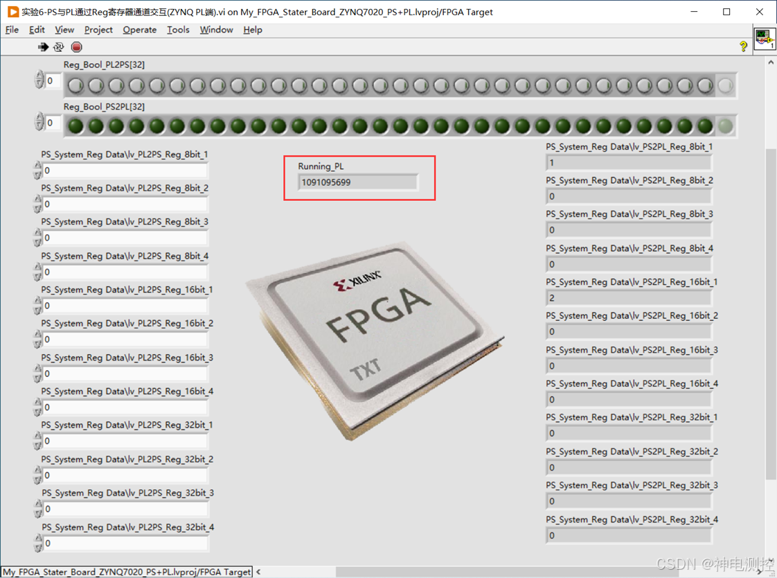Image resolution: width=777 pixels, height=578 pixels.
Task: Click the vertical scrollbar thumb
Action: [x=771, y=313]
